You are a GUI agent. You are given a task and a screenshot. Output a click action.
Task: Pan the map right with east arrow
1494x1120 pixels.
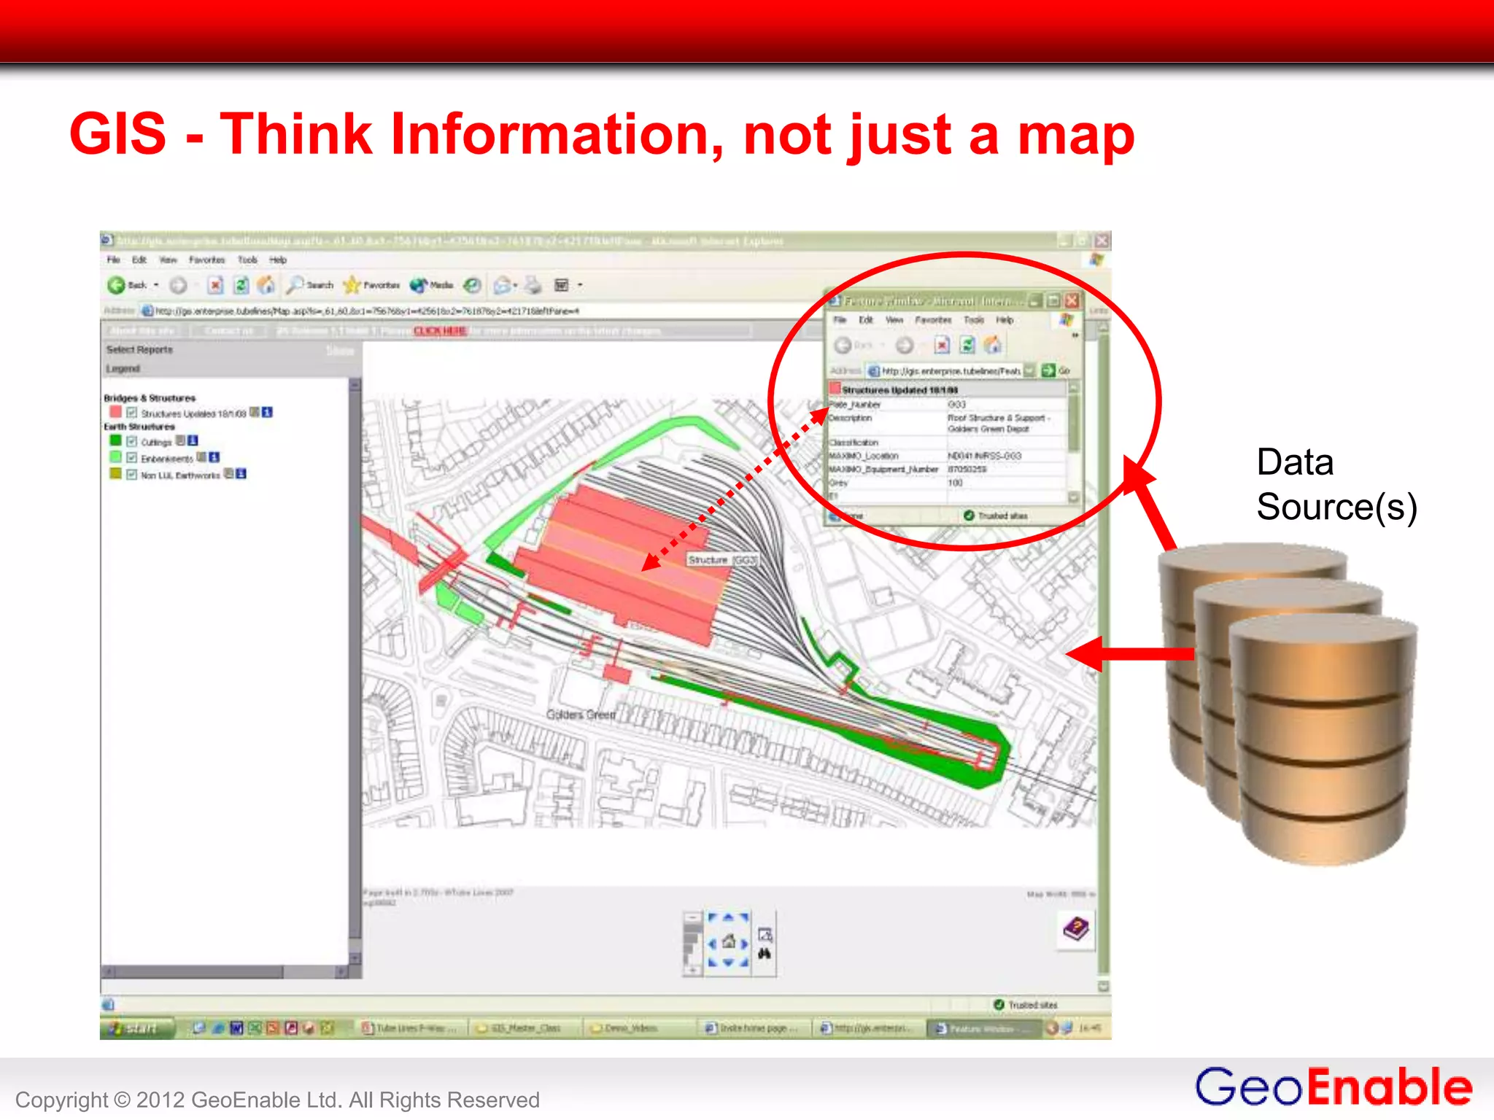click(744, 943)
